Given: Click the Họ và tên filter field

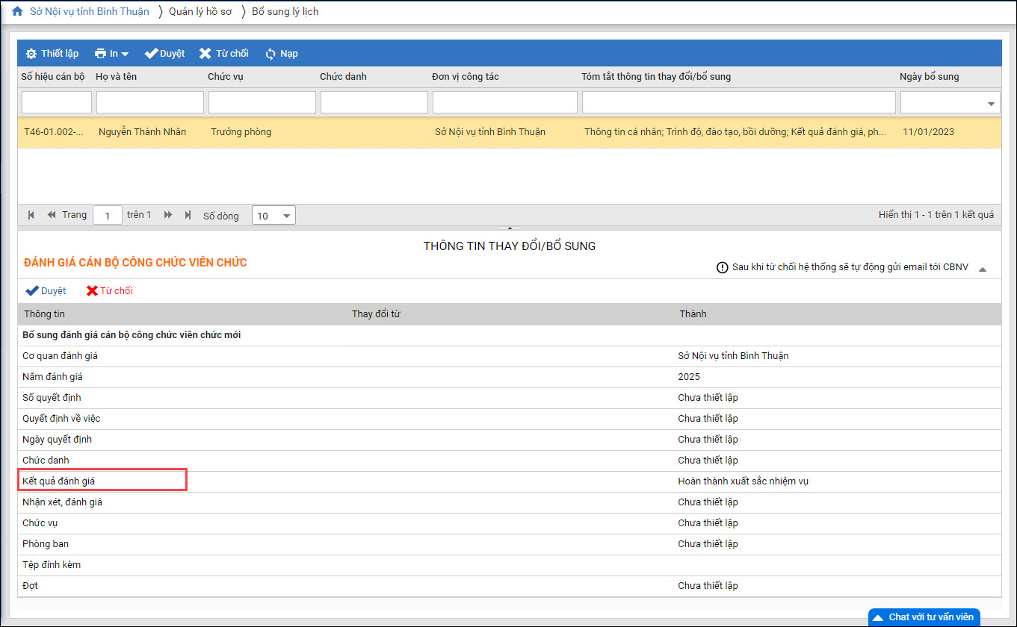Looking at the screenshot, I should [149, 102].
